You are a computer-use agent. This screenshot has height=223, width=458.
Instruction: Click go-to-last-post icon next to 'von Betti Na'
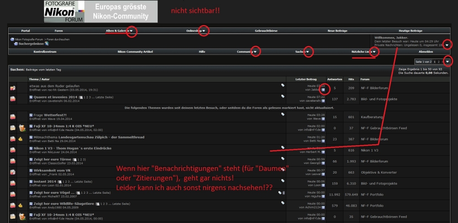click(x=323, y=141)
